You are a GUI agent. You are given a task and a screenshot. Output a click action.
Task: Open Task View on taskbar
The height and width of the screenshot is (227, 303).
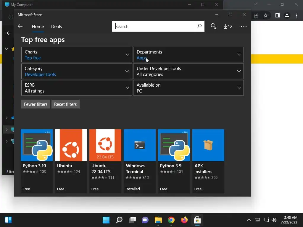132,220
